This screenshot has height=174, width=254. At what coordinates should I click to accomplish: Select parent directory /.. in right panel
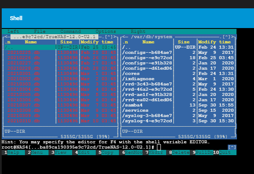[x=178, y=47]
